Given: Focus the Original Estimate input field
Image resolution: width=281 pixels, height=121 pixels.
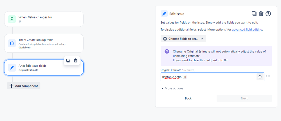Looking at the screenshot, I should [x=209, y=77].
